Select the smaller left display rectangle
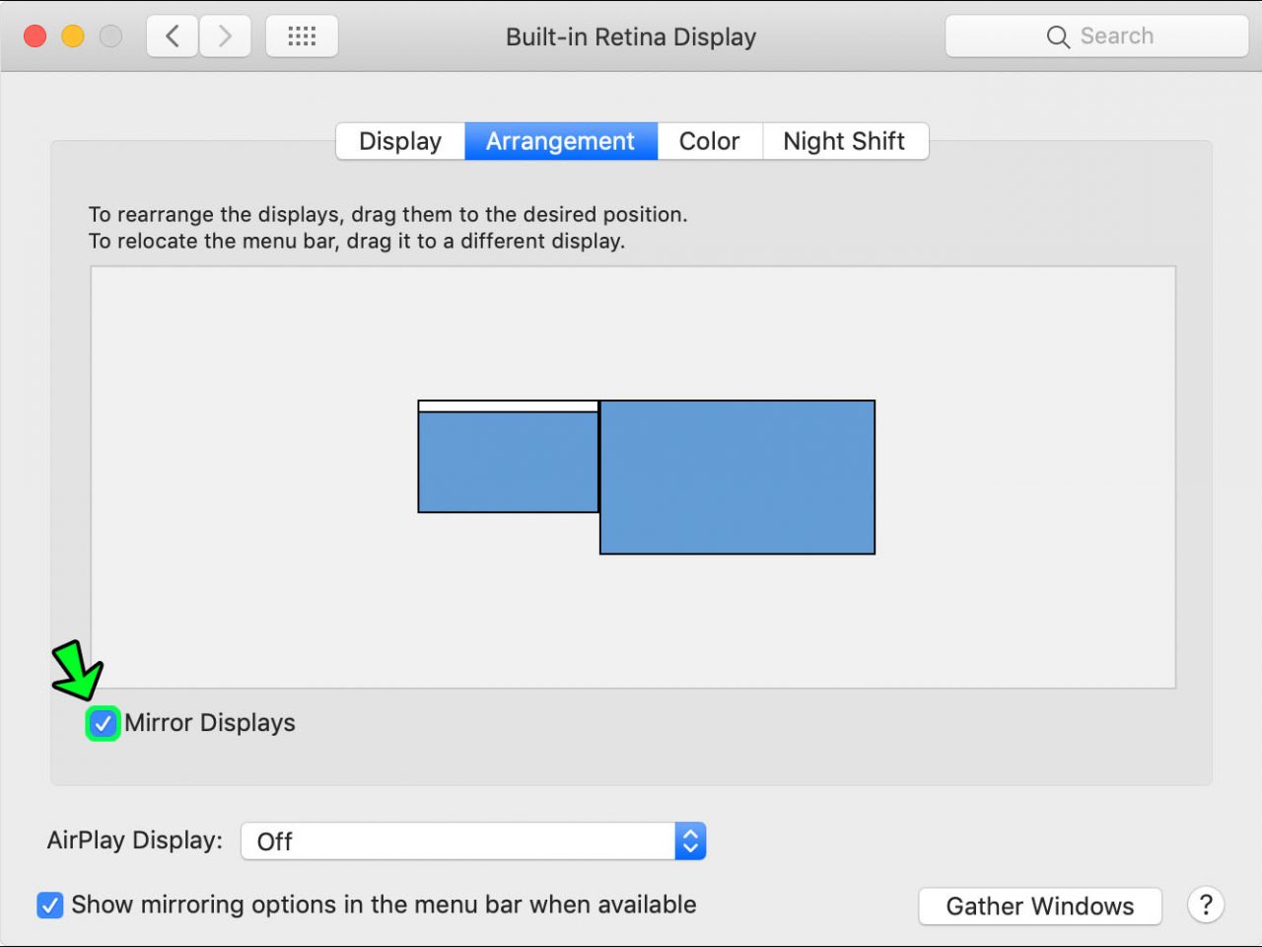 tap(508, 462)
